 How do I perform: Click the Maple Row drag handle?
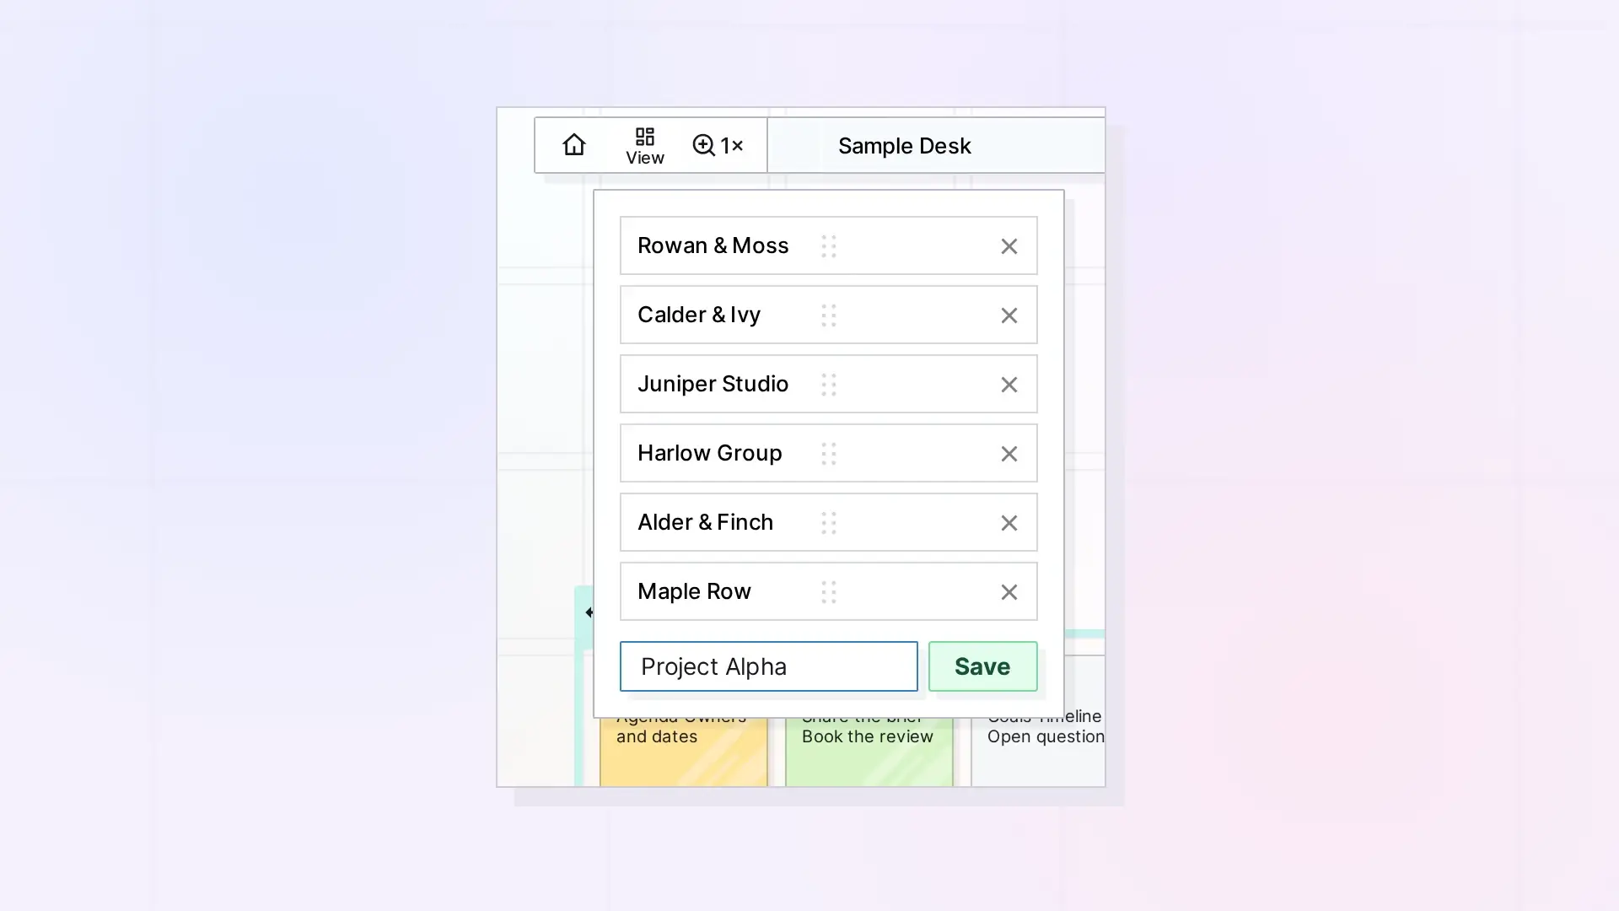coord(829,592)
